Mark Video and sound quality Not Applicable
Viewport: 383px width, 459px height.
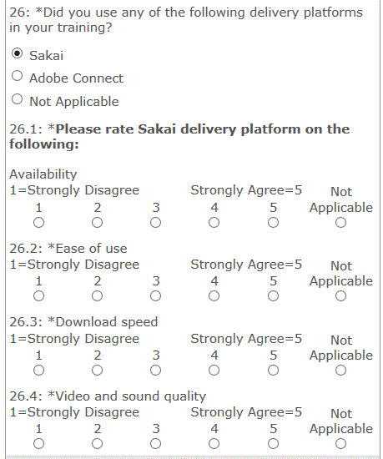341,444
